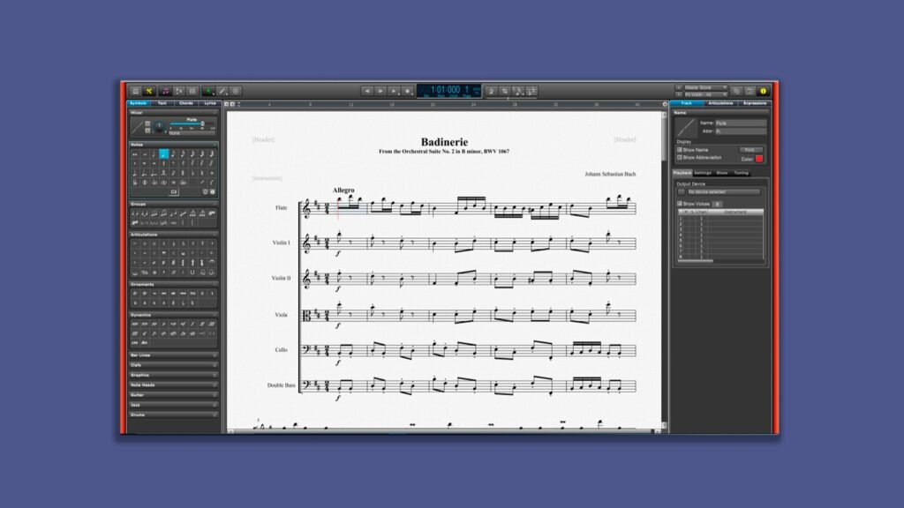This screenshot has height=508, width=904.
Task: Click the Cello staff label
Action: (281, 350)
